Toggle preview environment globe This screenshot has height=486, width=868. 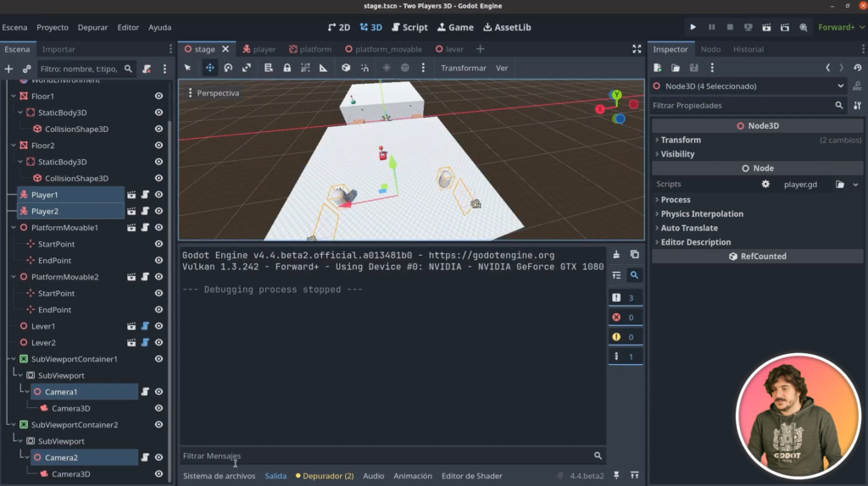[404, 68]
